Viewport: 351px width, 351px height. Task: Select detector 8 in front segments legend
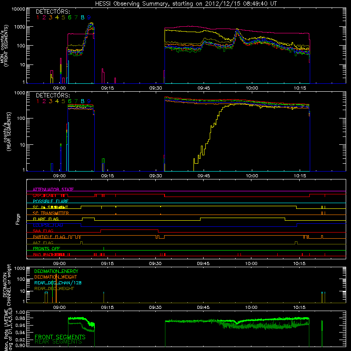pyautogui.click(x=82, y=18)
